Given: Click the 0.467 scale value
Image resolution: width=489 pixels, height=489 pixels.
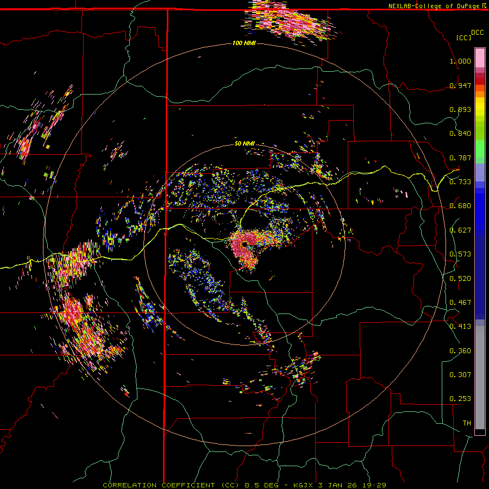Looking at the screenshot, I should point(460,303).
